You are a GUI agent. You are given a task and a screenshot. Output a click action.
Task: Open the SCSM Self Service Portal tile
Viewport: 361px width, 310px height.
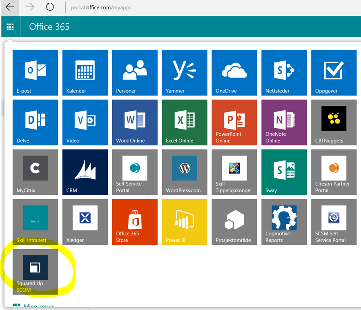click(334, 222)
